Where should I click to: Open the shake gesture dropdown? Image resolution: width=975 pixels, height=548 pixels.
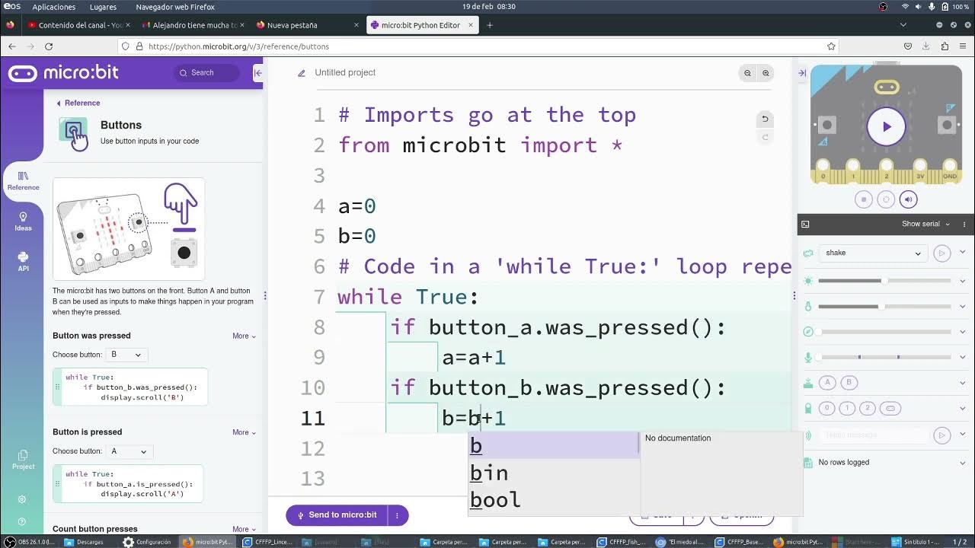(873, 253)
